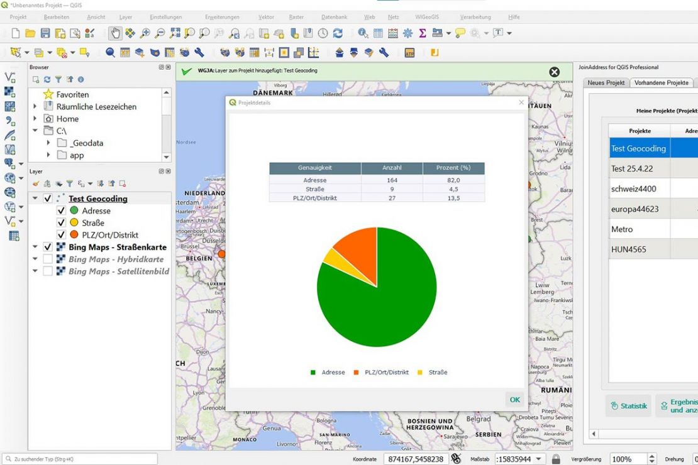698x465 pixels.
Task: Click the map tips speech bubble icon
Action: tap(460, 33)
